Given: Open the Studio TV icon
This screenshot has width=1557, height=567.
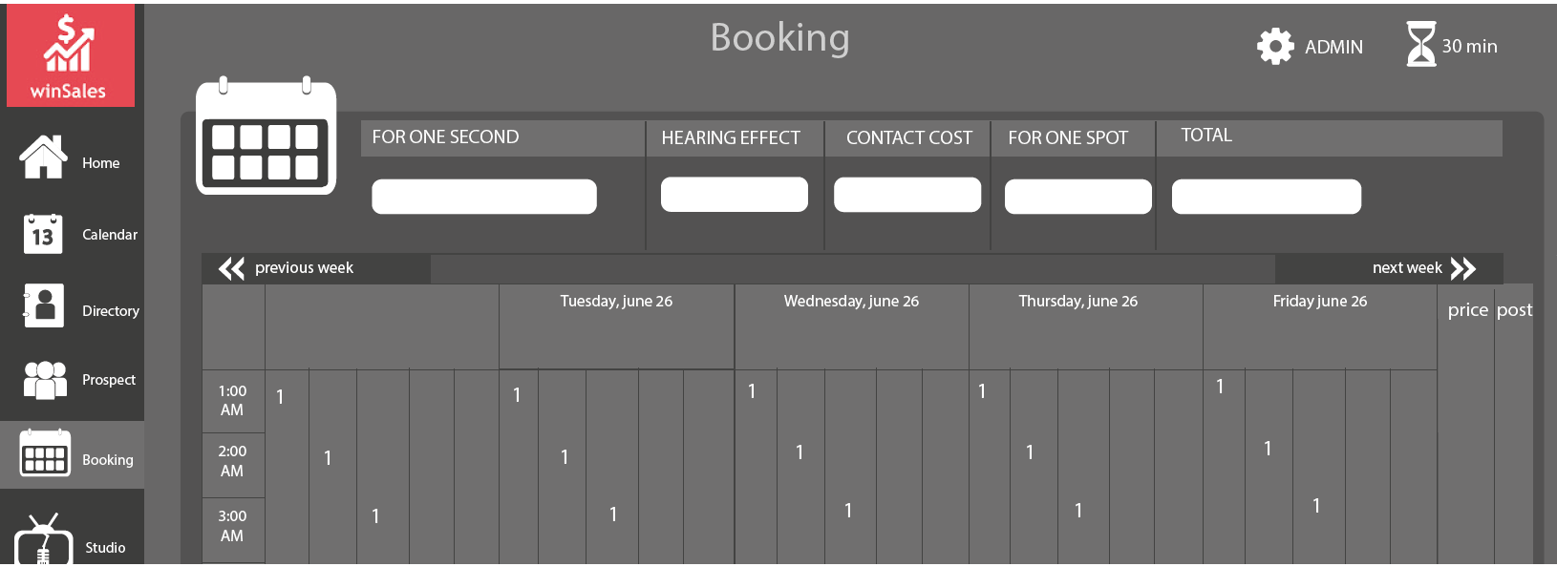Looking at the screenshot, I should 44,541.
